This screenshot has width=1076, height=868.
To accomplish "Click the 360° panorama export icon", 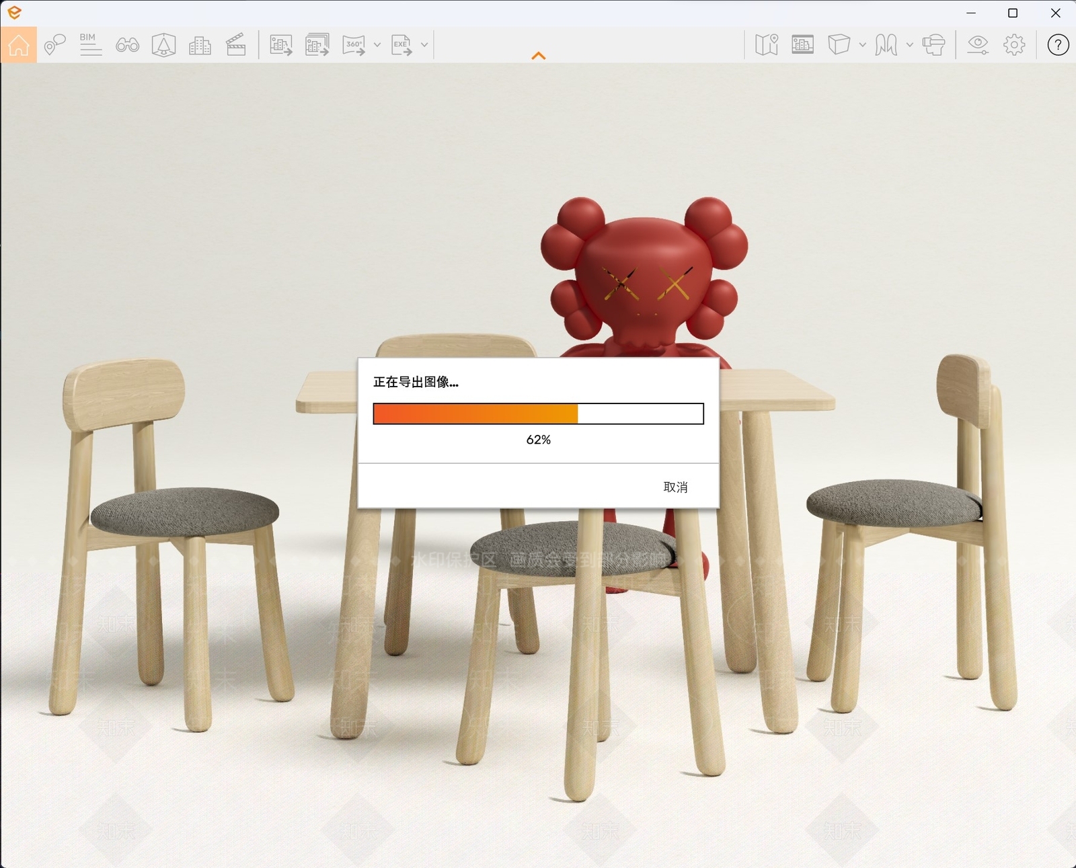I will point(354,45).
